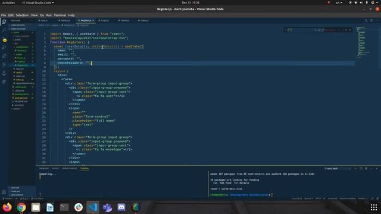This screenshot has height=214, width=381.
Task: Click line 13 form-group div code
Action: [x=98, y=83]
